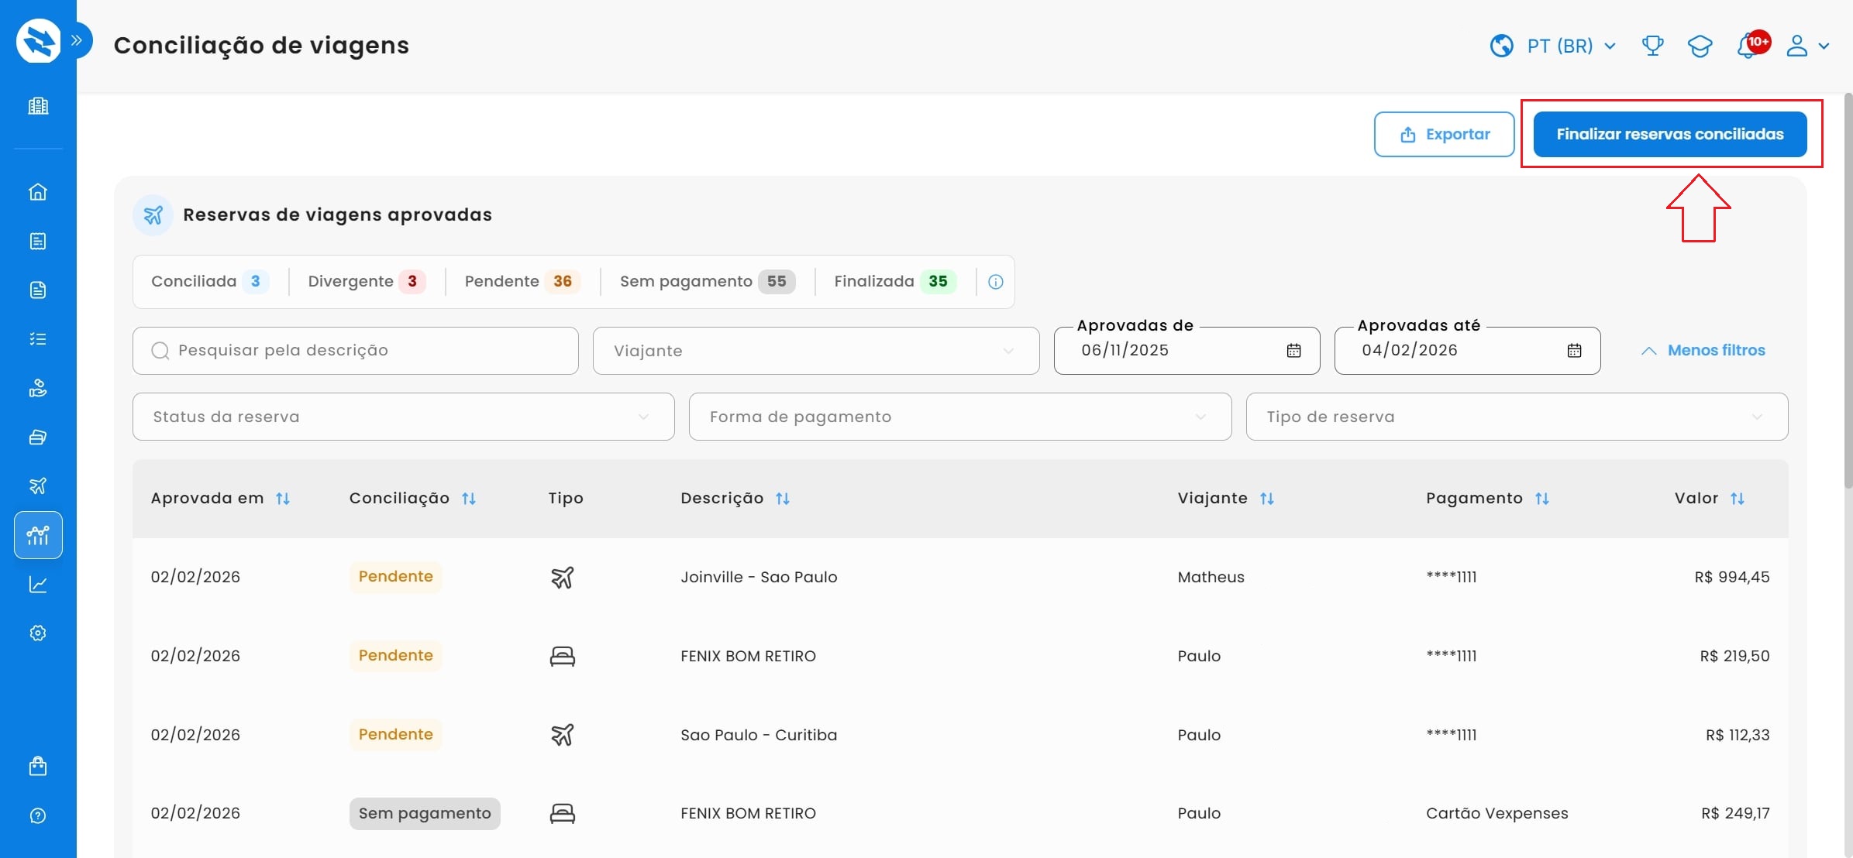Click the graduation cap learning icon
The image size is (1853, 858).
pyautogui.click(x=1700, y=46)
